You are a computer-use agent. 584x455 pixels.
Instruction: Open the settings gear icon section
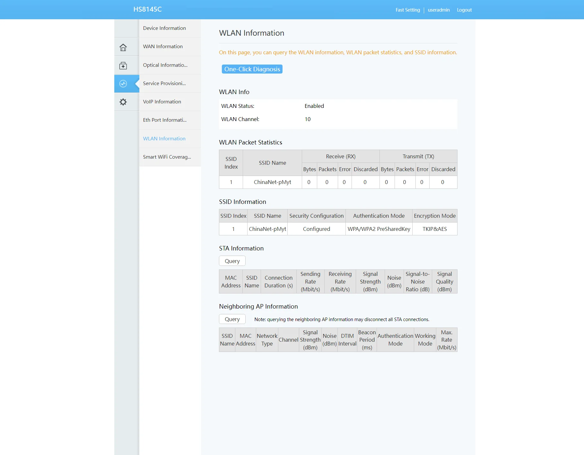[123, 102]
